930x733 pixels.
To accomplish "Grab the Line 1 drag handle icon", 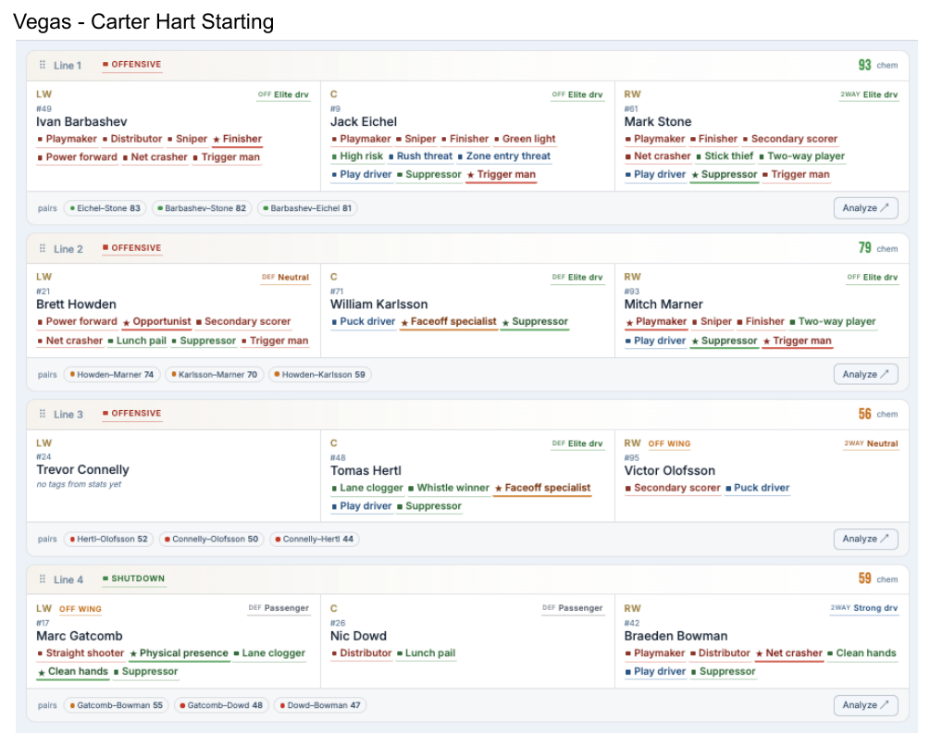I will [x=43, y=65].
